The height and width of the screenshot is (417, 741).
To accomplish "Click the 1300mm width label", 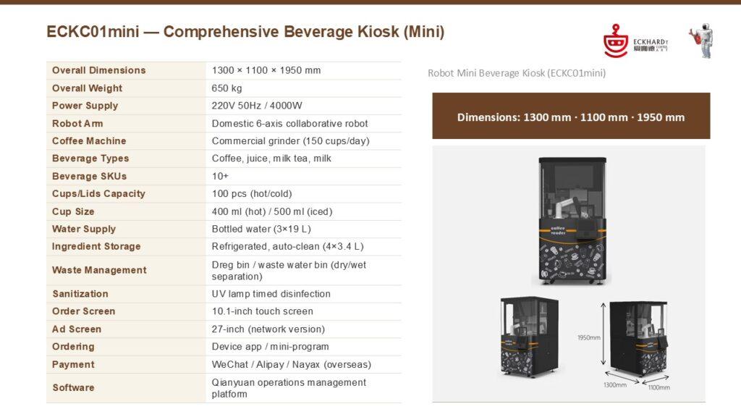I will click(x=615, y=385).
